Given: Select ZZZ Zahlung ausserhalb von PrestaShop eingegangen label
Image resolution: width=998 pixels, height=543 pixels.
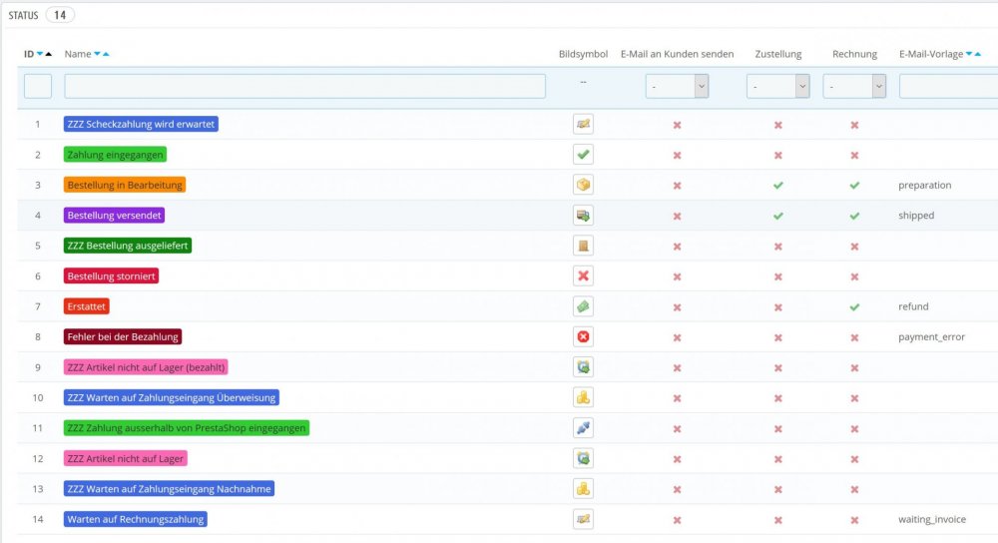Looking at the screenshot, I should (x=187, y=428).
